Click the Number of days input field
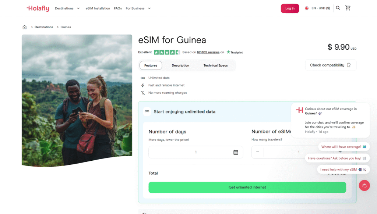Image resolution: width=377 pixels, height=214 pixels. [191, 152]
